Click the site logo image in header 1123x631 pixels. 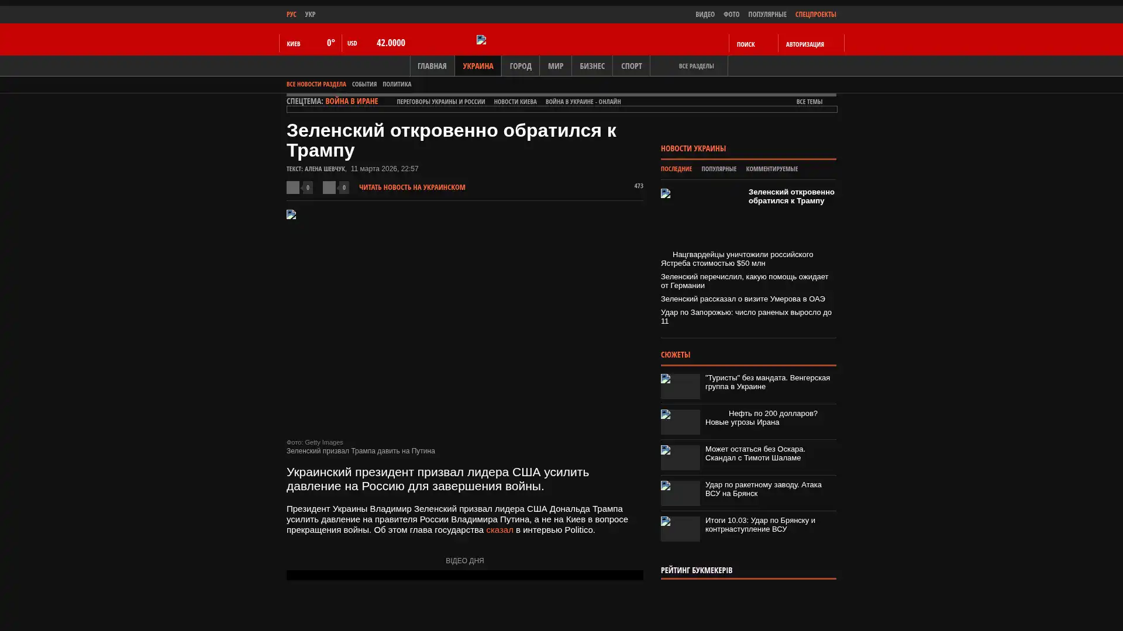(x=481, y=40)
